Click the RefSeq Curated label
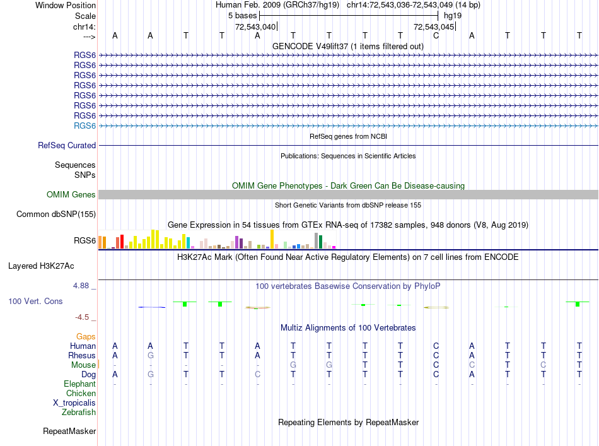This screenshot has width=599, height=446. (x=67, y=145)
